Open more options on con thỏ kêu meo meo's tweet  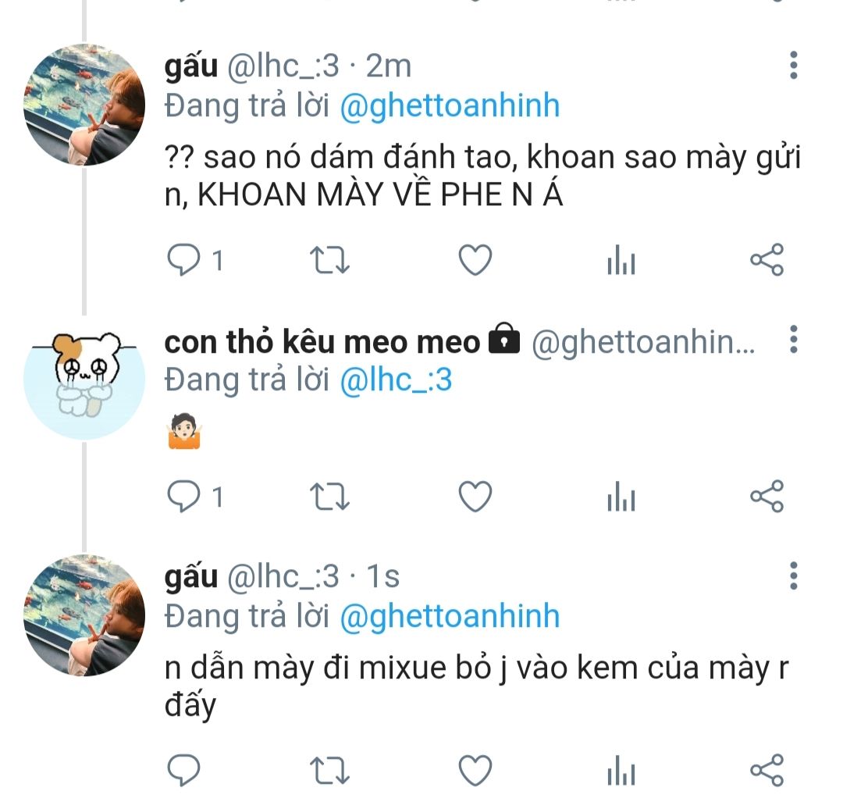coord(794,340)
